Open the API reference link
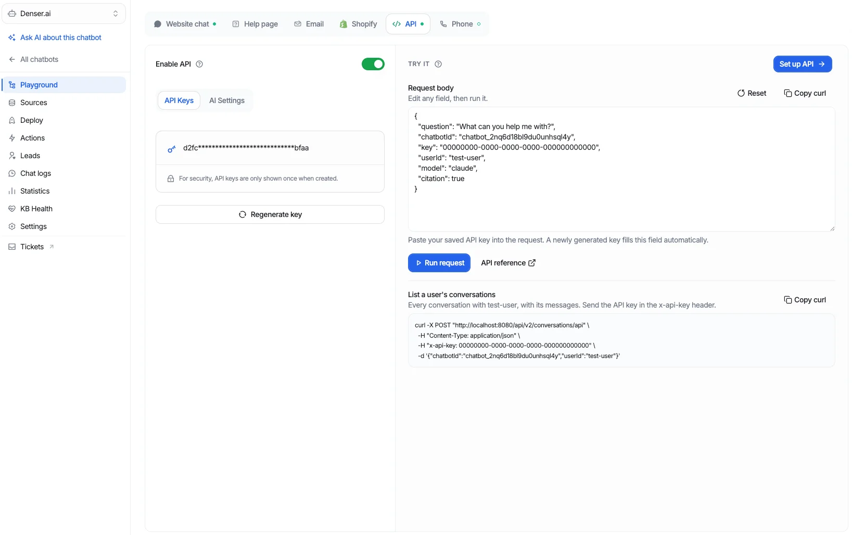 click(x=508, y=263)
